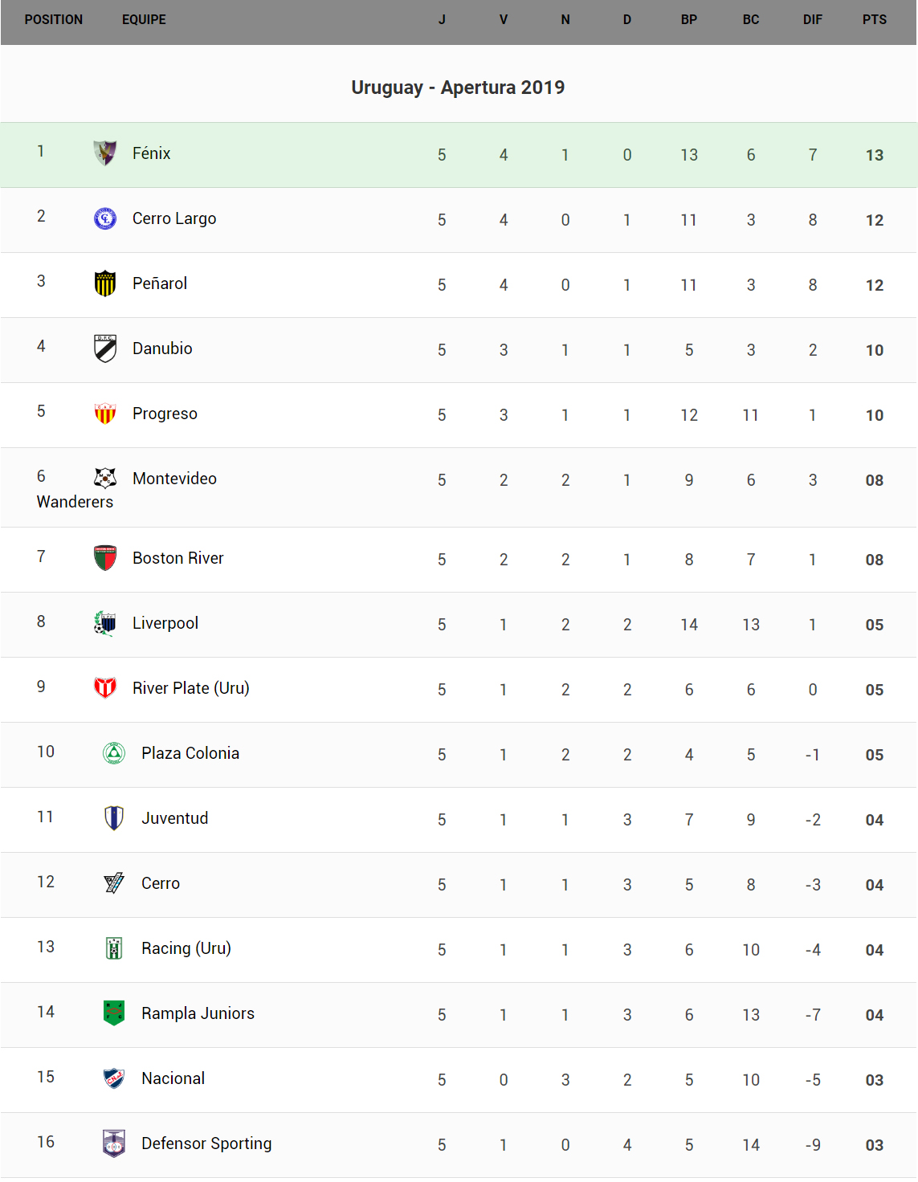Click the Uruguay - Apertura 2019 title
The height and width of the screenshot is (1182, 918).
click(458, 88)
